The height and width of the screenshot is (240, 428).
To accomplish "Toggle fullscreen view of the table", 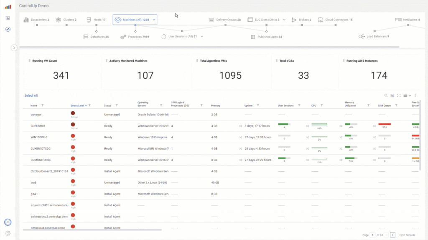I will 399,95.
